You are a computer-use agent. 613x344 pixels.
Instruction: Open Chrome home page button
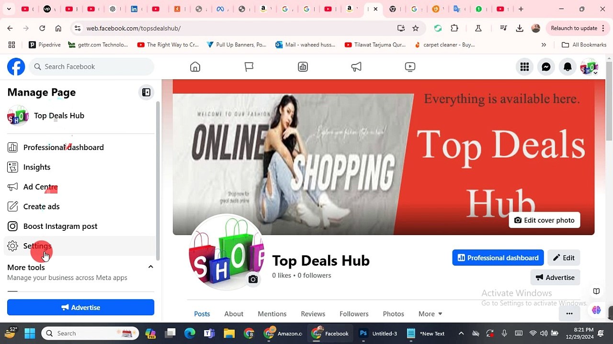pos(58,28)
